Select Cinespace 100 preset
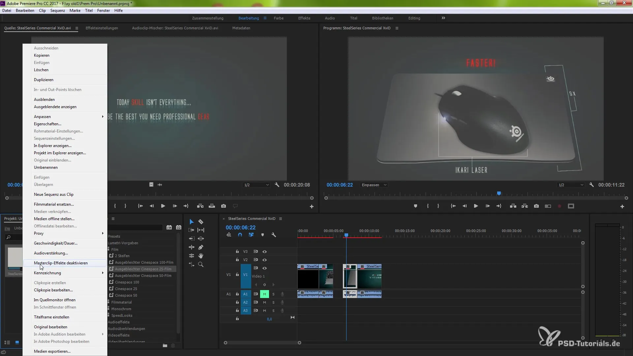 point(127,282)
